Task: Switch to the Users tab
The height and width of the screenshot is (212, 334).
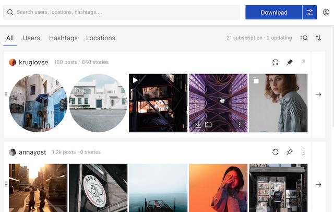Action: 31,38
